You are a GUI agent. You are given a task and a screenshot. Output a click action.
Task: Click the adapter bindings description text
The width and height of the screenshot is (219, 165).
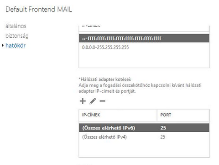(x=140, y=88)
